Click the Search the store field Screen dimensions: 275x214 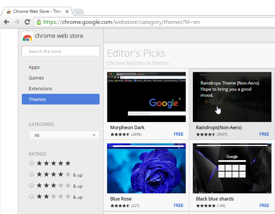click(x=60, y=51)
